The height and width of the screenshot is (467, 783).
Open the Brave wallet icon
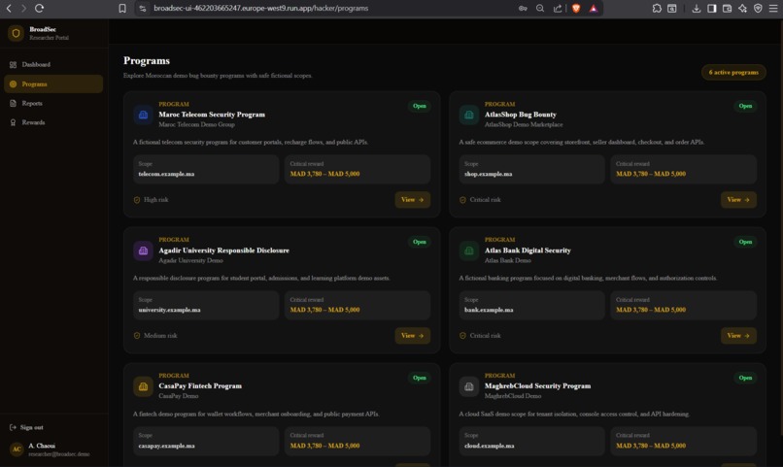[727, 8]
